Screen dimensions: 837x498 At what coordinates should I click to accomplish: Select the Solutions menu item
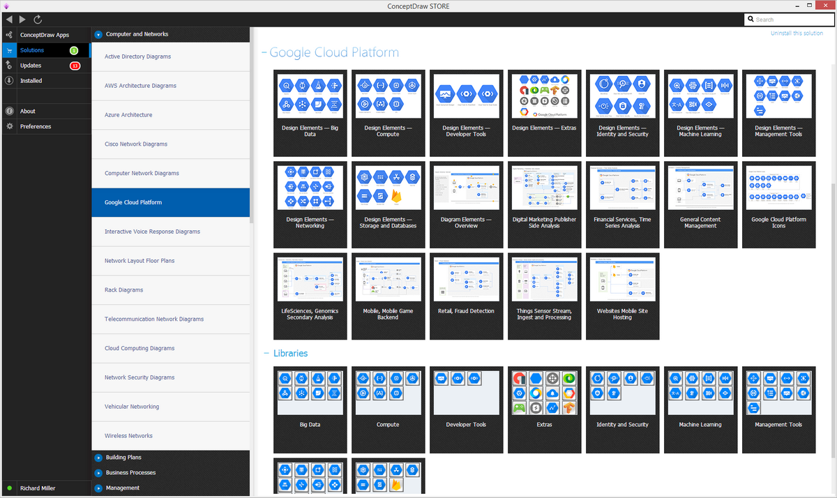45,50
